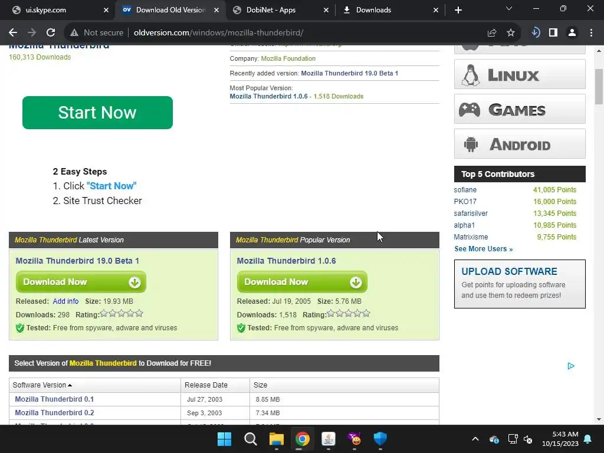Image resolution: width=604 pixels, height=453 pixels.
Task: Open the Chrome downloads icon in toolbar
Action: (536, 33)
